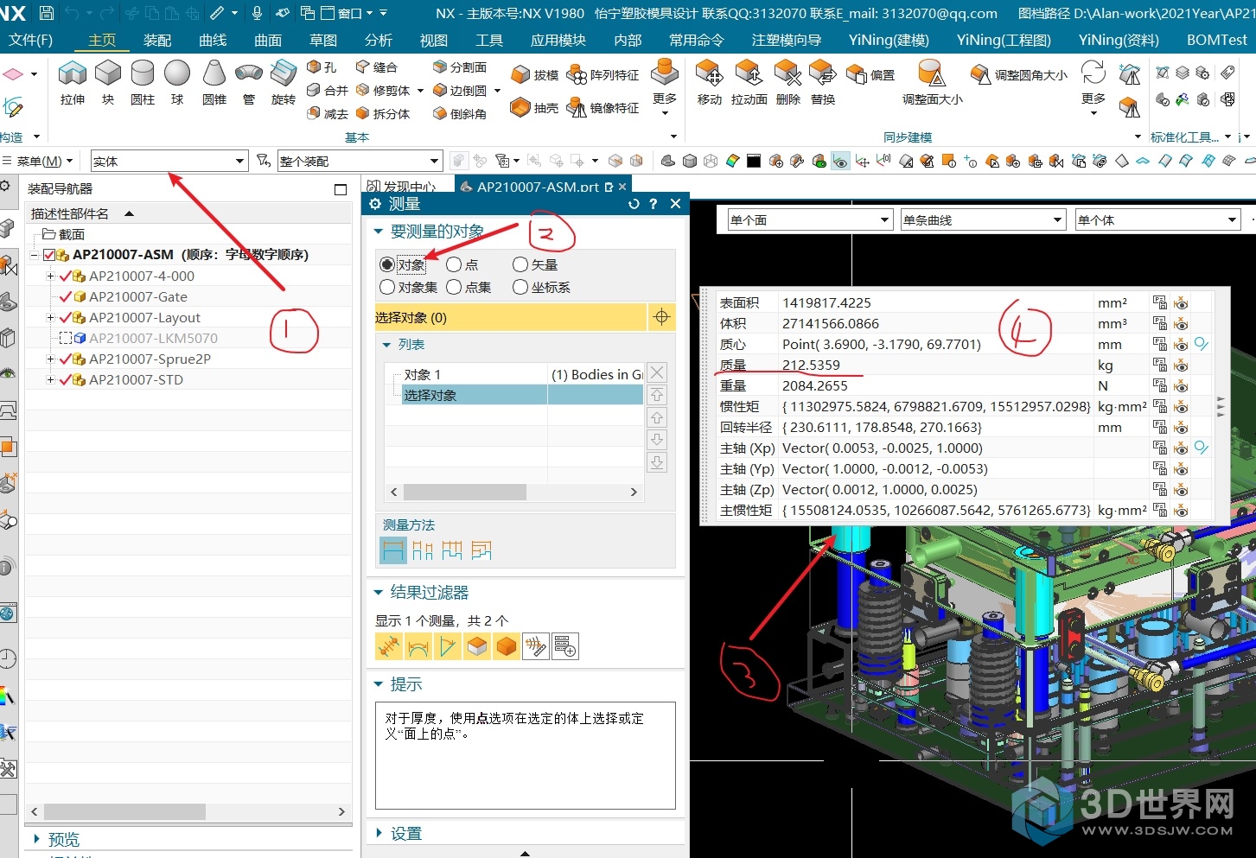Click the 分割面 divide face tool
The image size is (1256, 858).
pos(460,67)
